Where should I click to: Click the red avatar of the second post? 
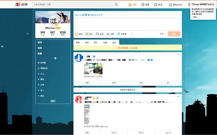pyautogui.click(x=79, y=100)
